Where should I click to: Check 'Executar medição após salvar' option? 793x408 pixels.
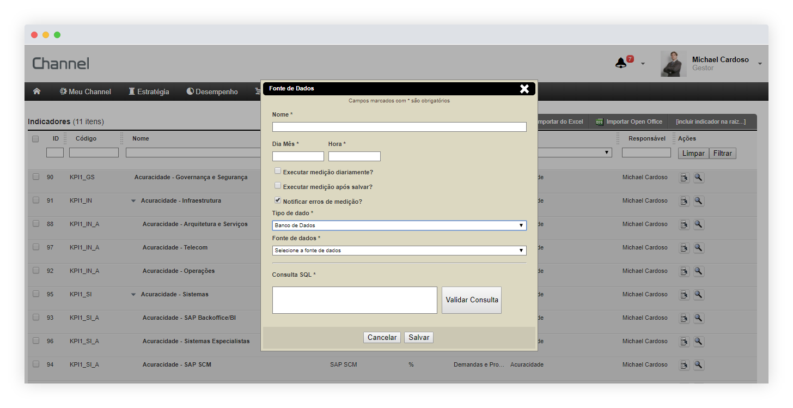click(278, 186)
